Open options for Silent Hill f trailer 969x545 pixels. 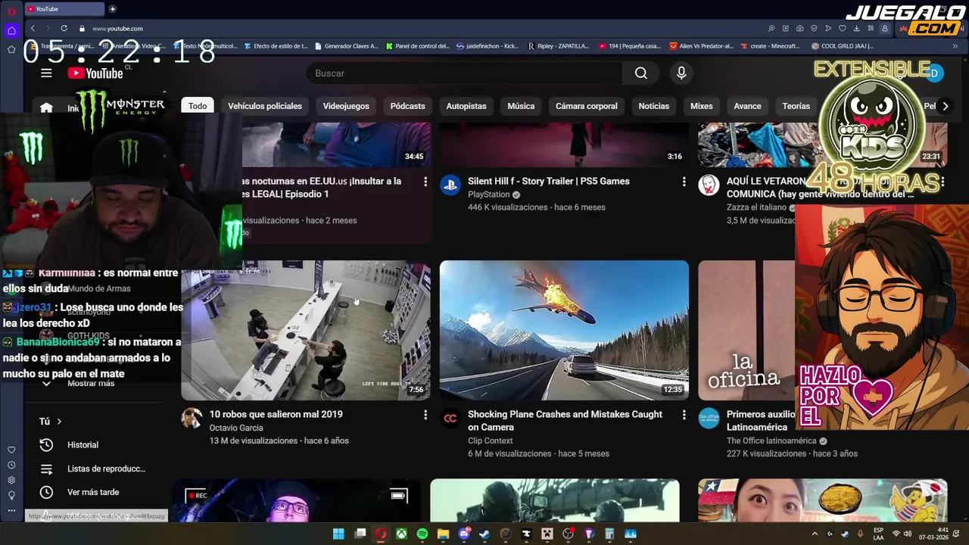(x=684, y=182)
